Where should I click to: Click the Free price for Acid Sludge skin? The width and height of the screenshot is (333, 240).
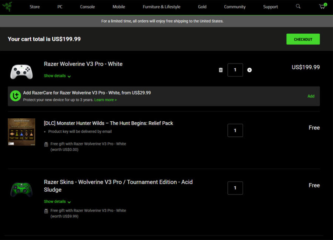tap(314, 185)
